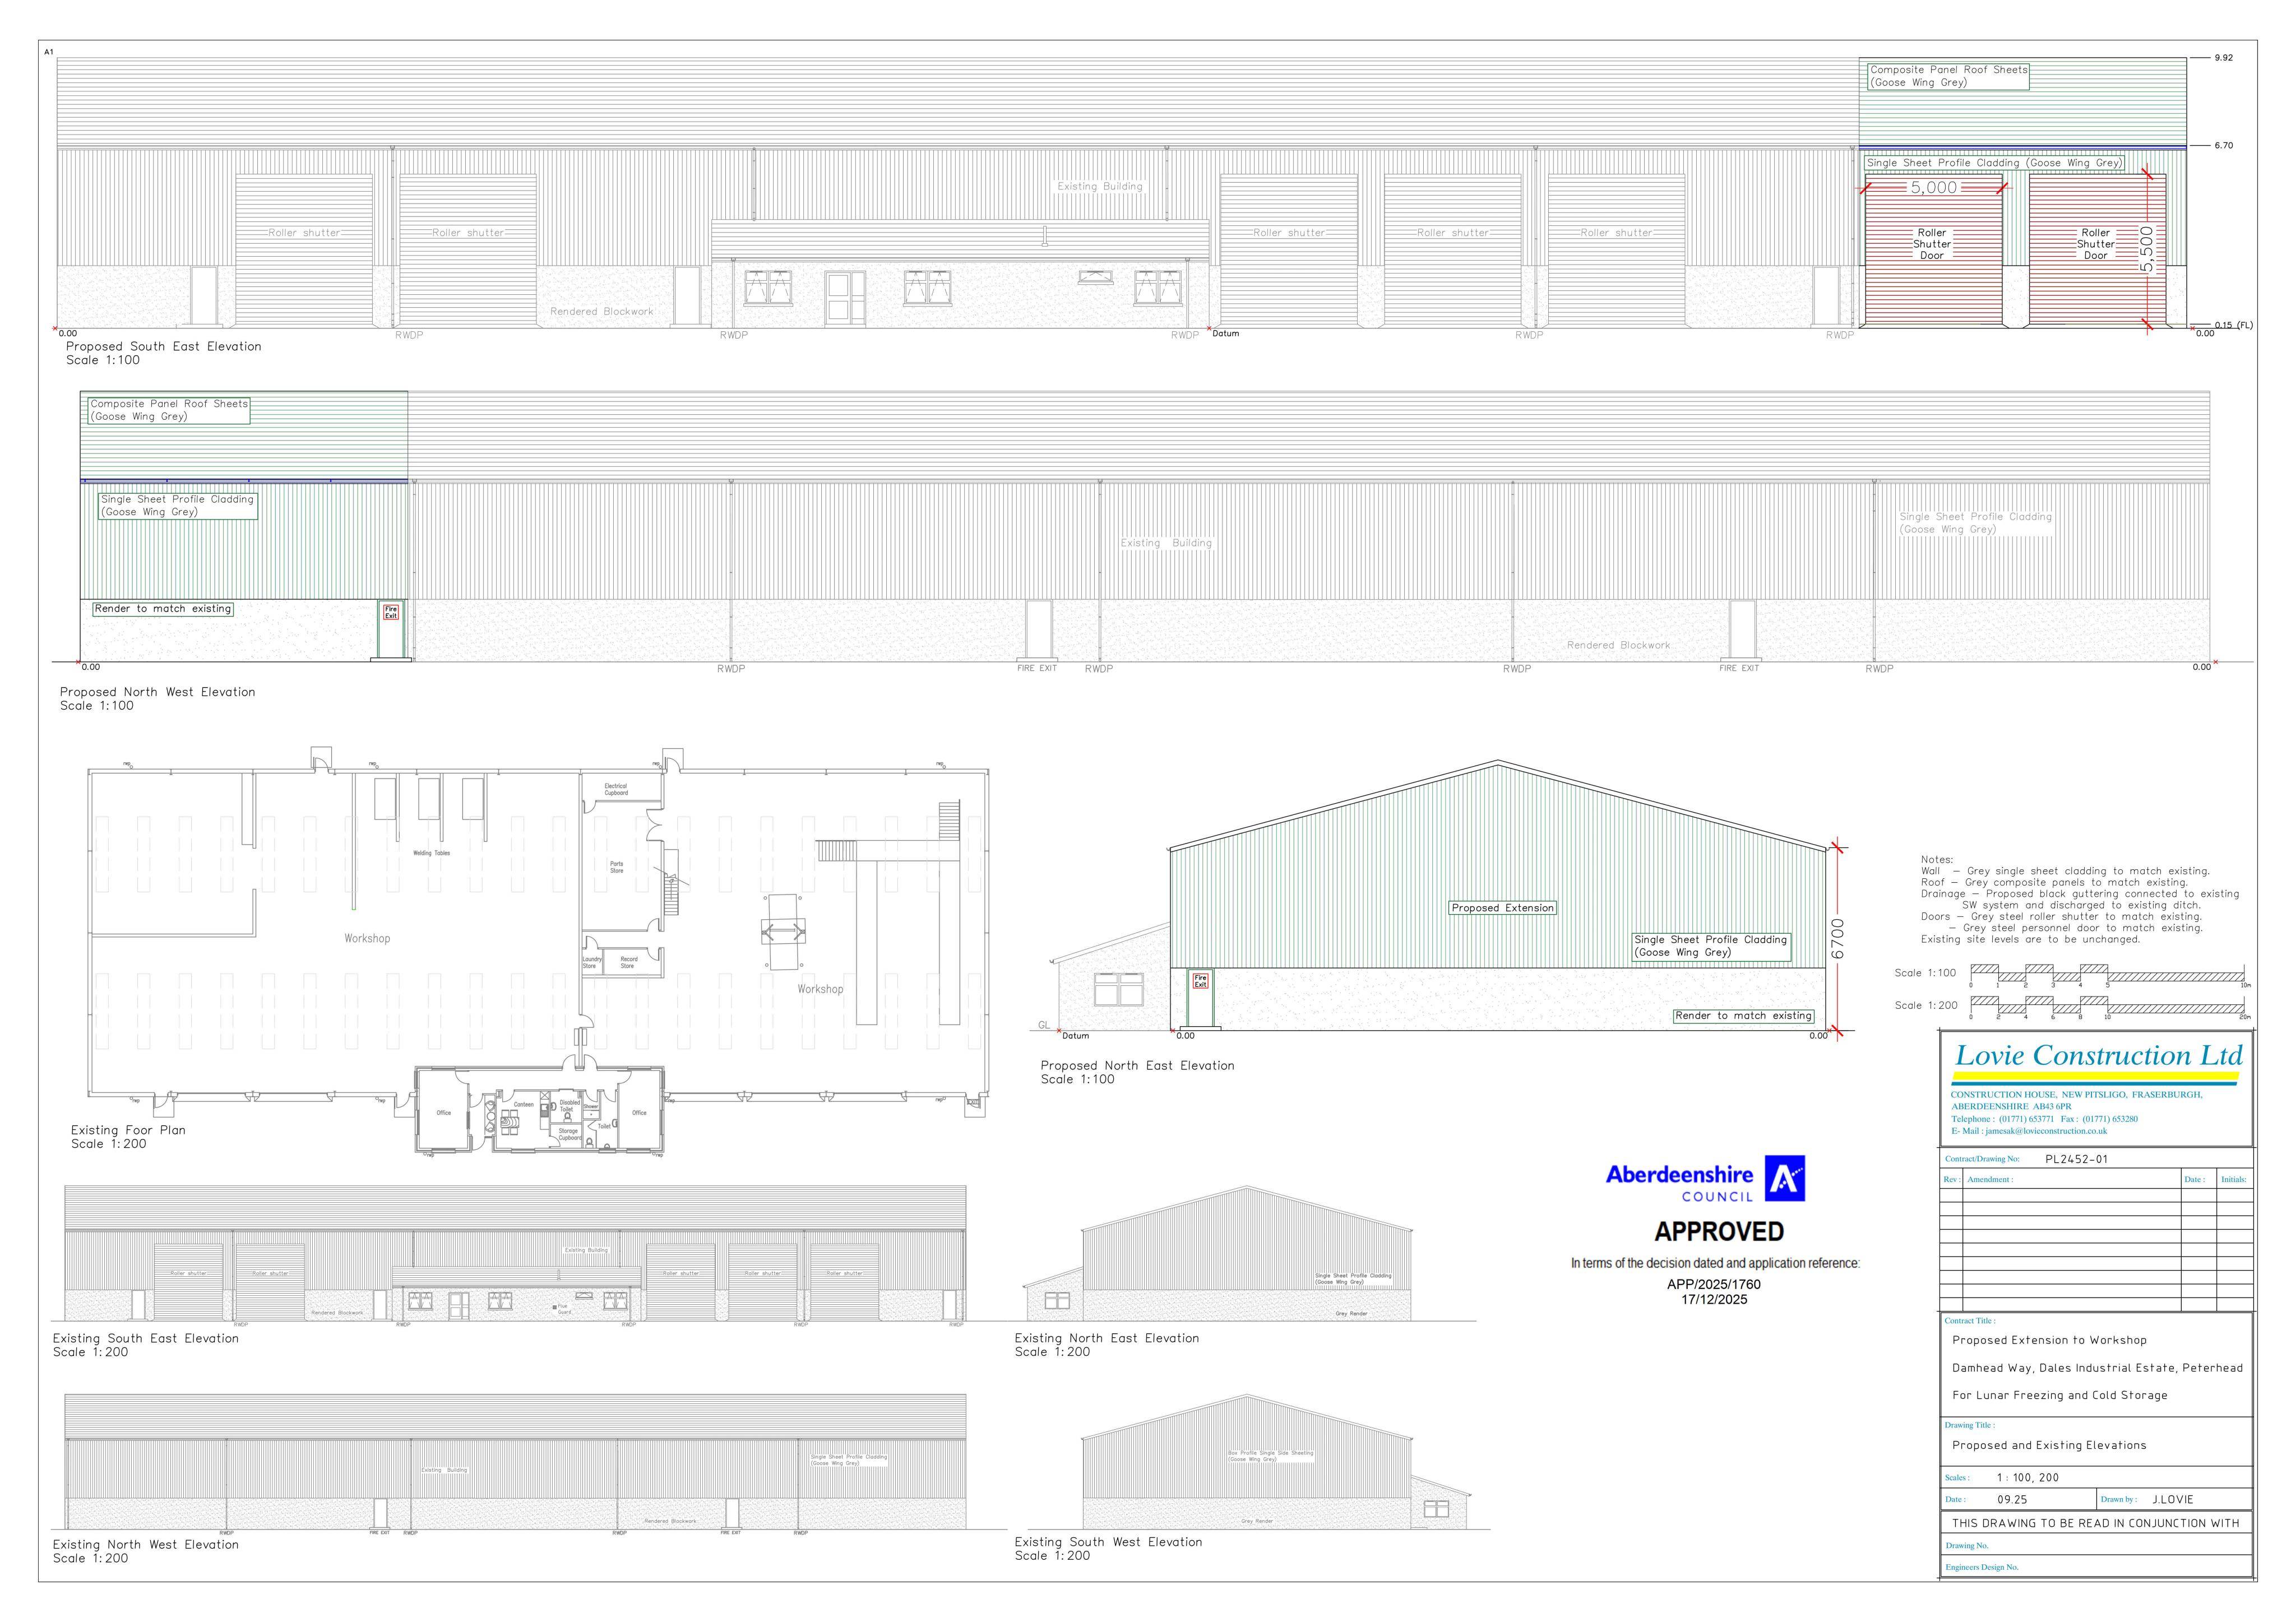
Task: Select 'For Lunar Freezing and Cold Storage' line
Action: pos(2060,1396)
